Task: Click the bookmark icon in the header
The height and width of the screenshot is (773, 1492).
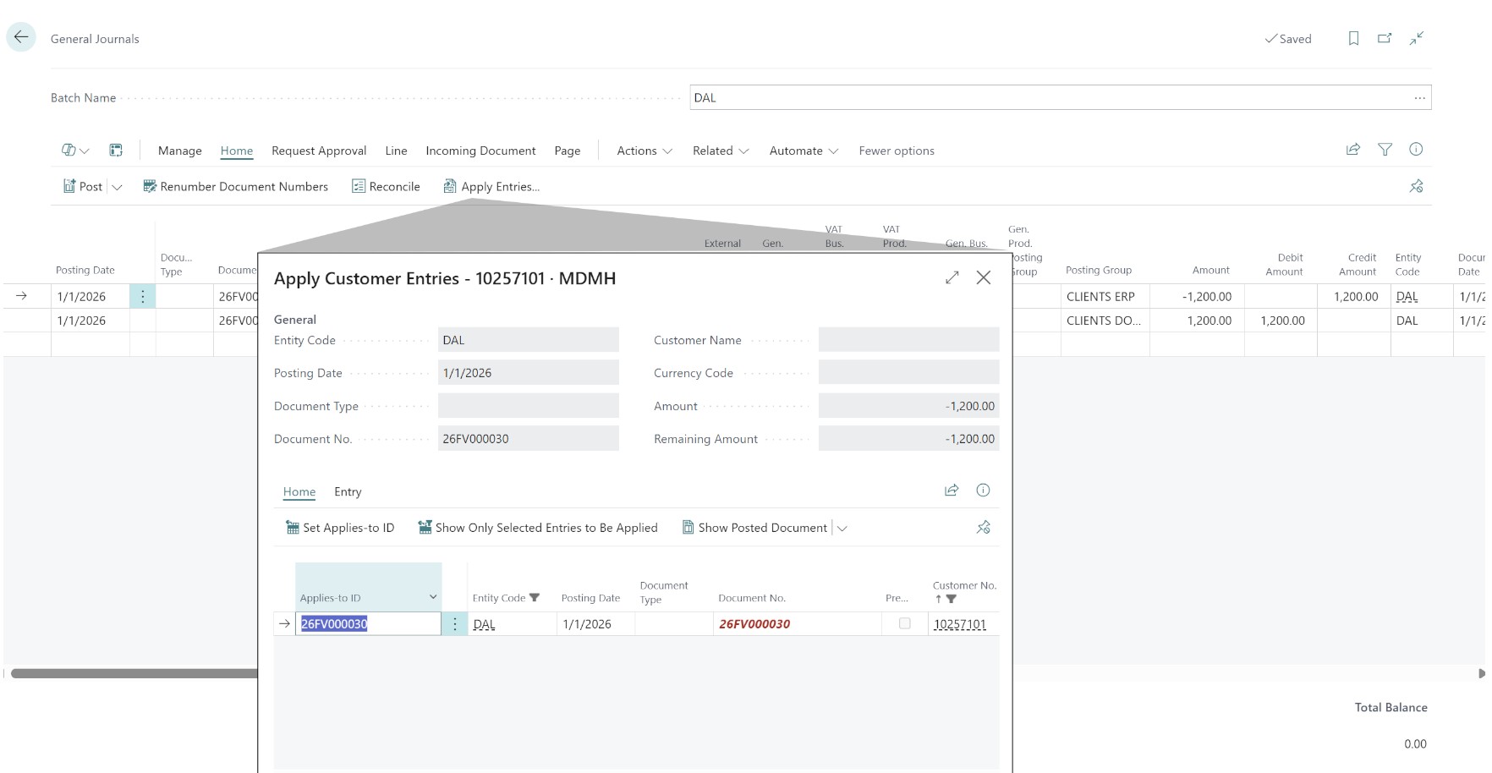Action: click(1353, 38)
